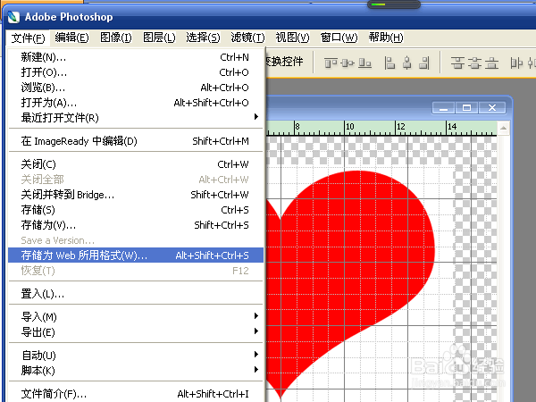Choose 存储(S) menu entry
536x402 pixels.
tap(136, 210)
